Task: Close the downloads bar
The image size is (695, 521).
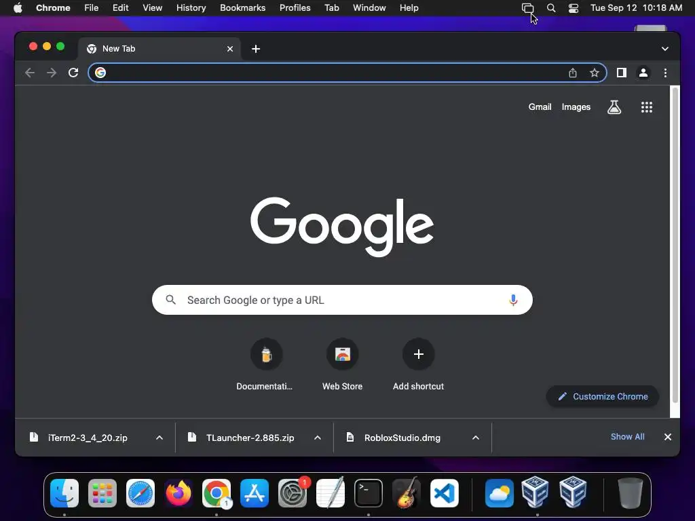Action: coord(668,437)
